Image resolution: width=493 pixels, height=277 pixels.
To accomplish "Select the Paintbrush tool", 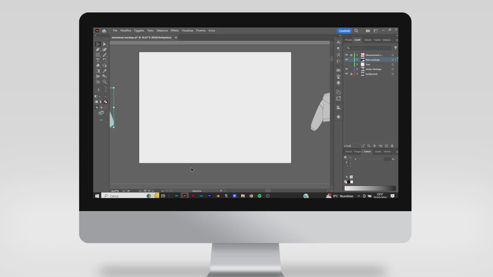I will pyautogui.click(x=105, y=55).
